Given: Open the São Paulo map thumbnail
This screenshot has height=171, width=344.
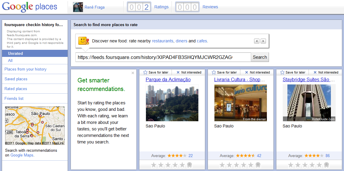Looking at the screenshot, I should tap(35, 126).
